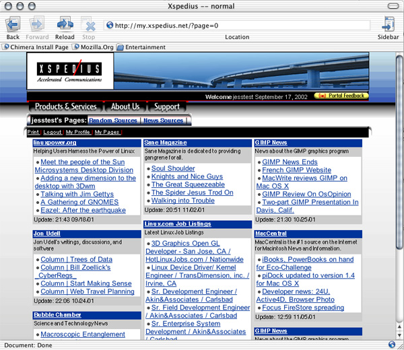Open the GIMP News Ends article
Viewport: 404px width, 350px height.
[290, 162]
